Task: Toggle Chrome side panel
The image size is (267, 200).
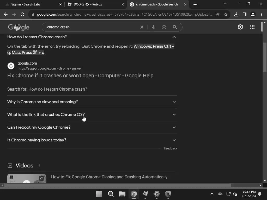Action: [x=245, y=15]
